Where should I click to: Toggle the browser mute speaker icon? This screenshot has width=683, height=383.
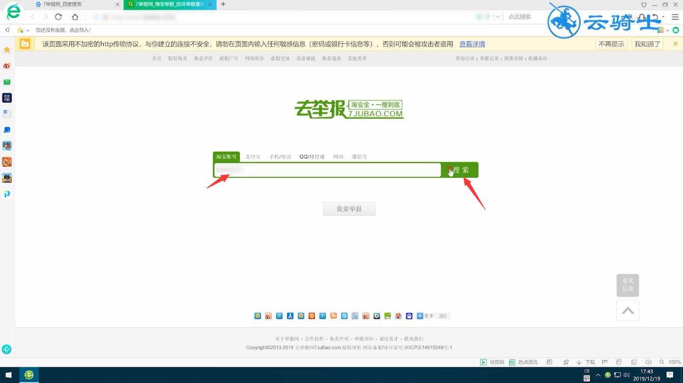[648, 362]
